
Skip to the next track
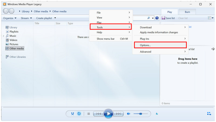pos(118,114)
